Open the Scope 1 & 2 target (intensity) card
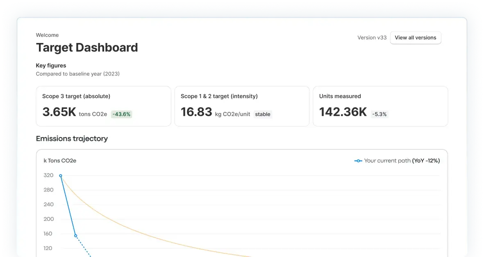 [242, 106]
